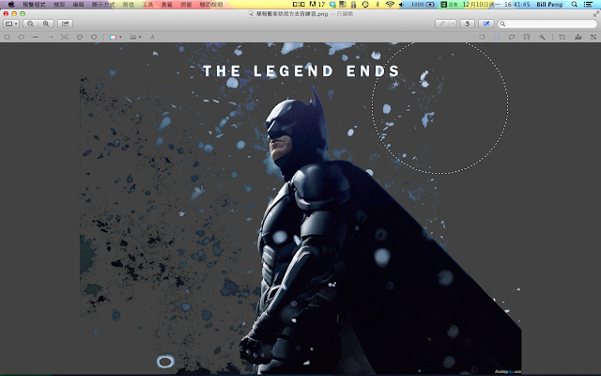Select the Thought Bubble annotation tool

pyautogui.click(x=94, y=38)
